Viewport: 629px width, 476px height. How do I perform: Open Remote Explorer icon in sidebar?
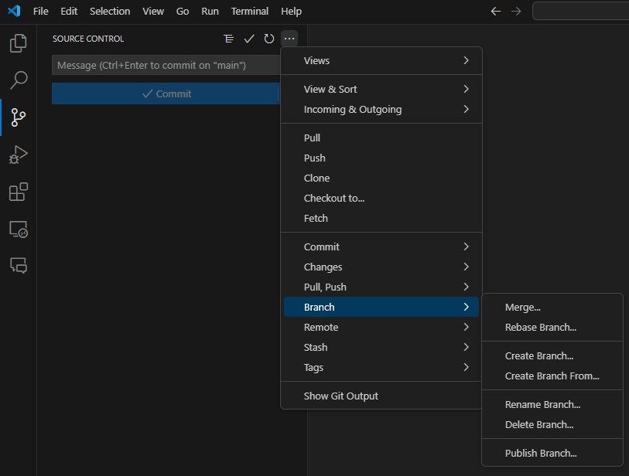[x=19, y=229]
